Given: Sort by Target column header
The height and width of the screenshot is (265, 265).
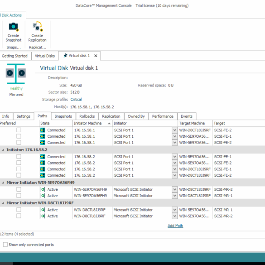Looking at the screenshot, I should pyautogui.click(x=238, y=123).
